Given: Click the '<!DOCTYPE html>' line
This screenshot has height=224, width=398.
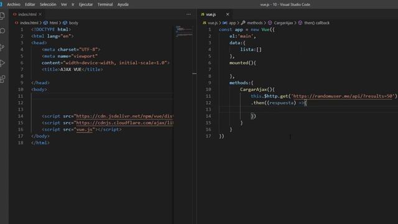Looking at the screenshot, I should point(51,30).
